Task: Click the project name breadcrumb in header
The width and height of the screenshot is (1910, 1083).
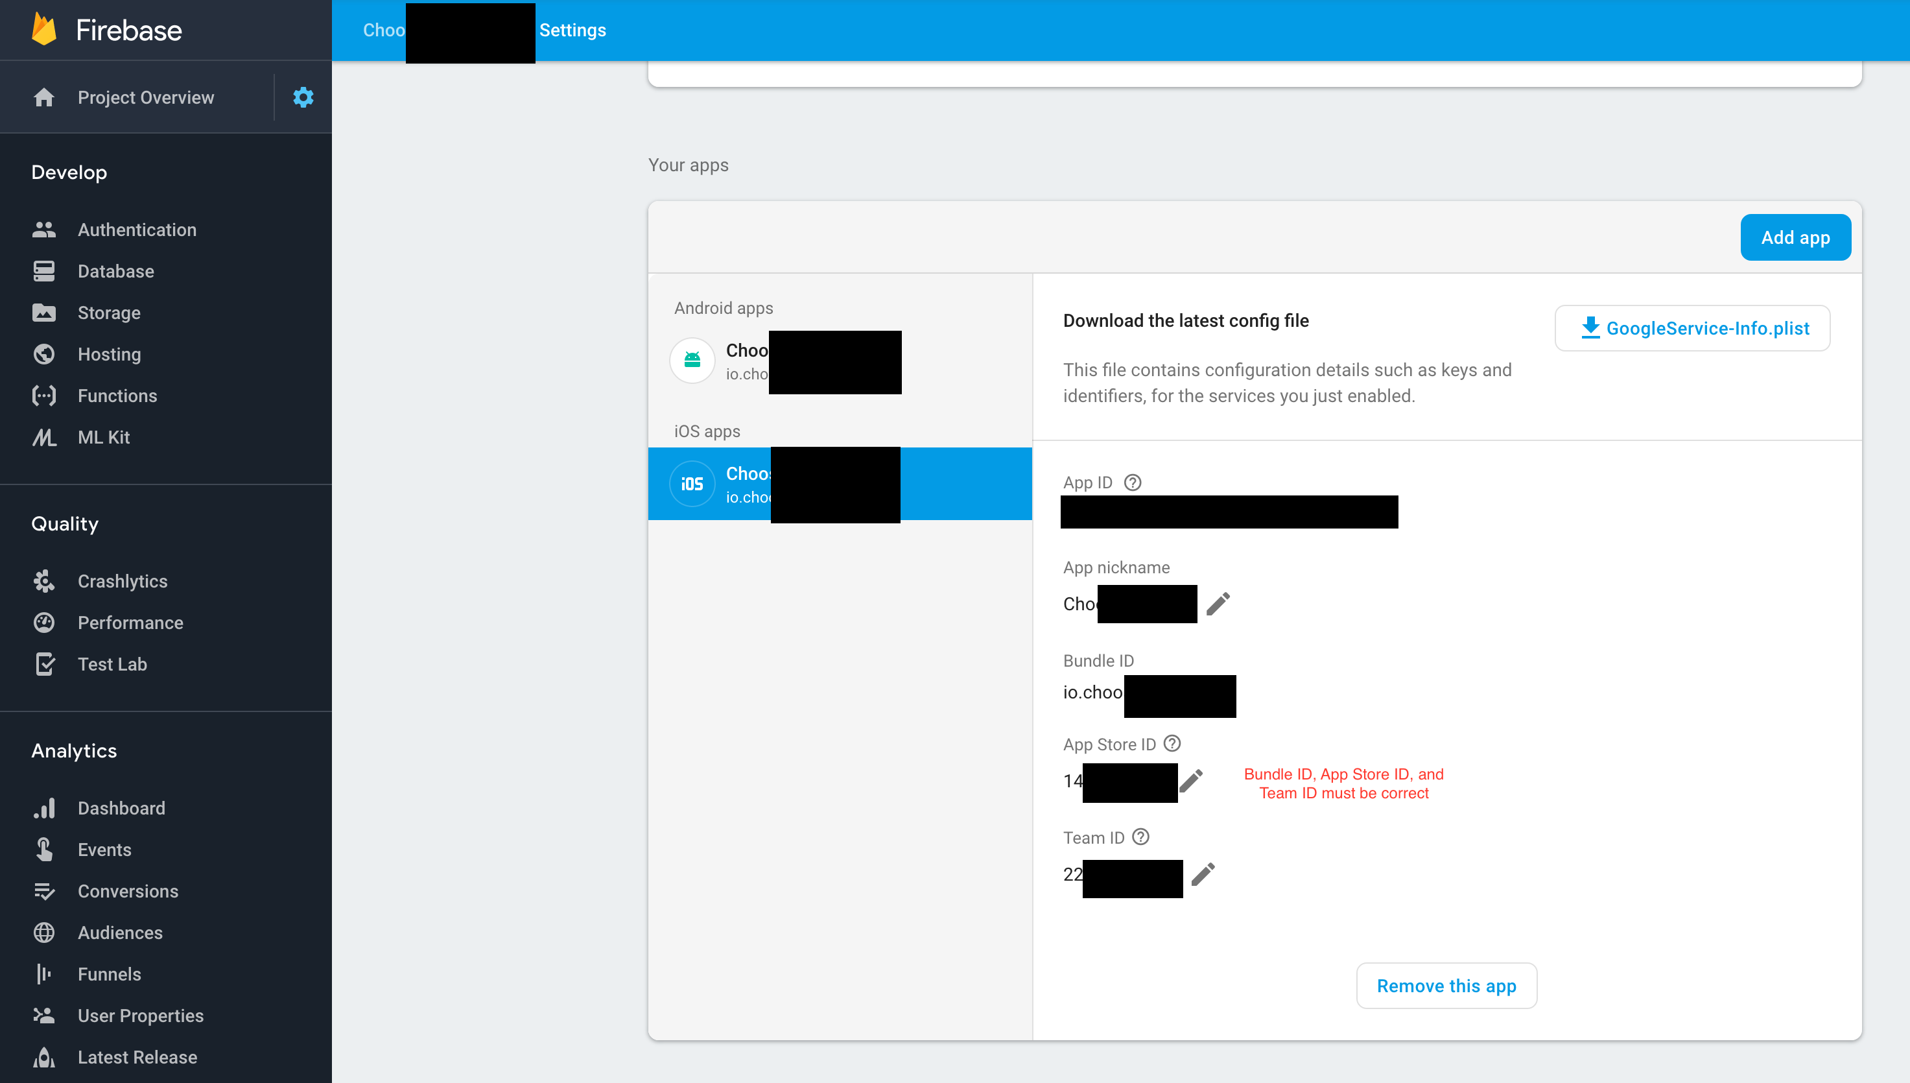Action: (x=384, y=30)
